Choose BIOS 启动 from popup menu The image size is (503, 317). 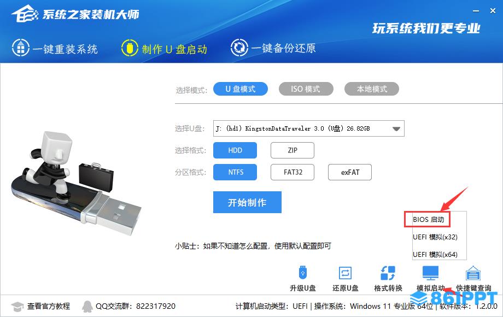click(428, 220)
